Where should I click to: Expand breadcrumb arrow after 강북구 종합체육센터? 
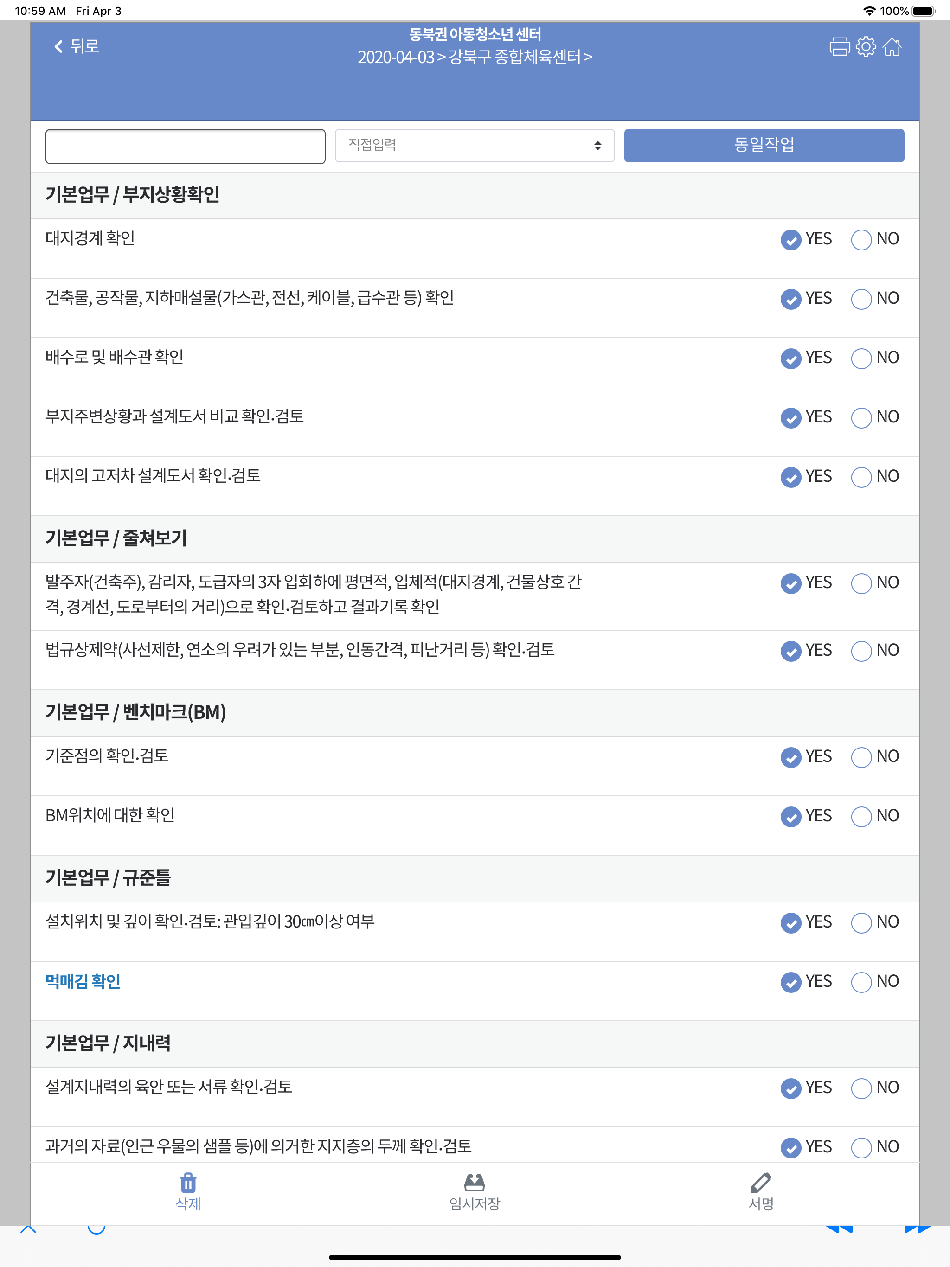(589, 58)
